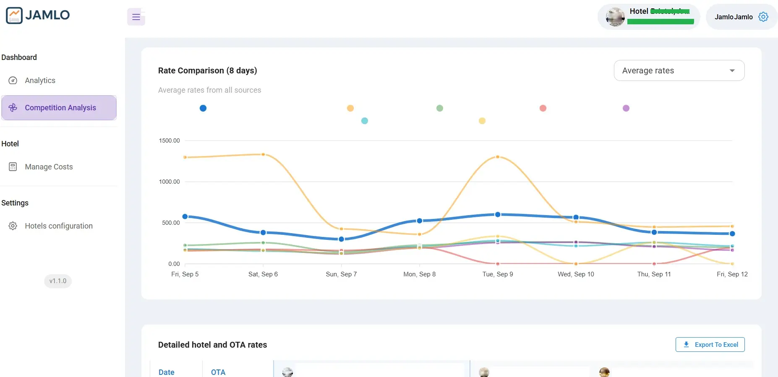Click the purple legend color dot
Image resolution: width=778 pixels, height=377 pixels.
point(626,108)
